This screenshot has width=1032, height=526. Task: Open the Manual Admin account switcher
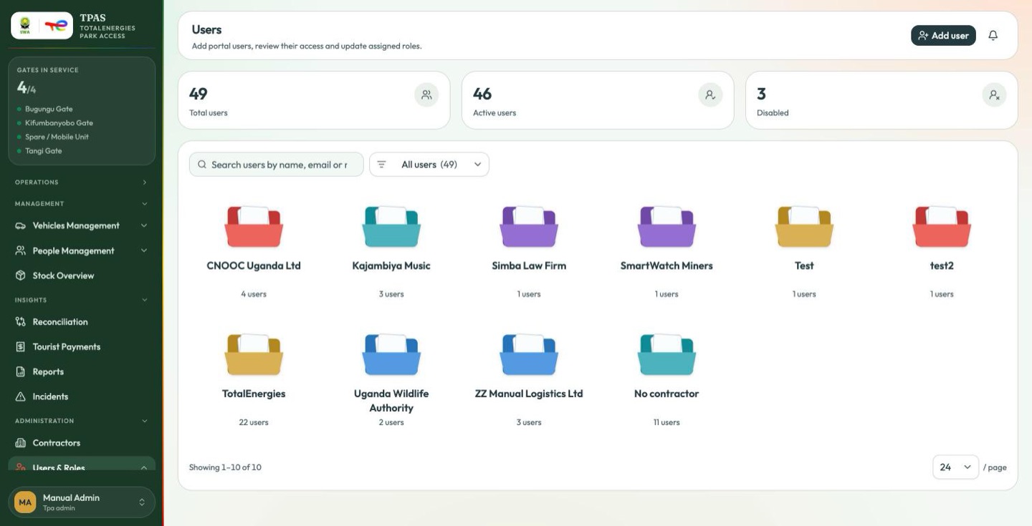coord(82,502)
